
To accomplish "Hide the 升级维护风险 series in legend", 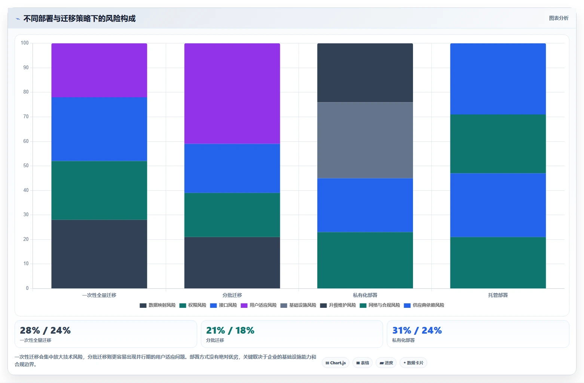I will tap(338, 305).
